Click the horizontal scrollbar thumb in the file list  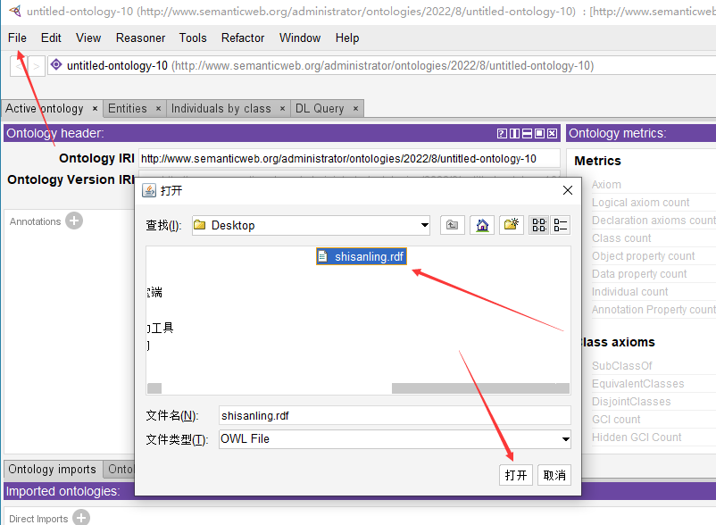(480, 388)
